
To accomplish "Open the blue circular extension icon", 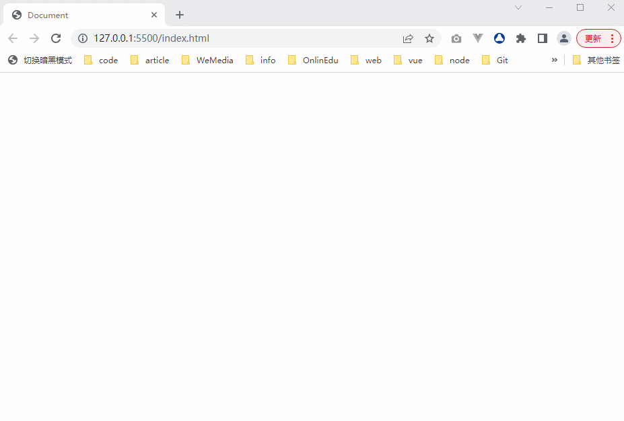I will [499, 38].
